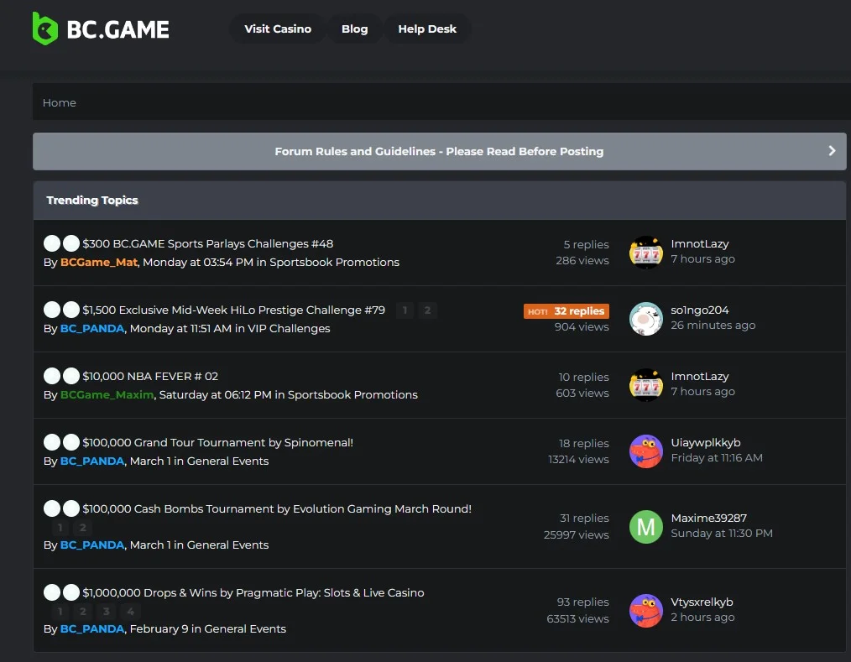The image size is (851, 662).
Task: Open Uiaywplkkyb username link
Action: click(x=706, y=442)
